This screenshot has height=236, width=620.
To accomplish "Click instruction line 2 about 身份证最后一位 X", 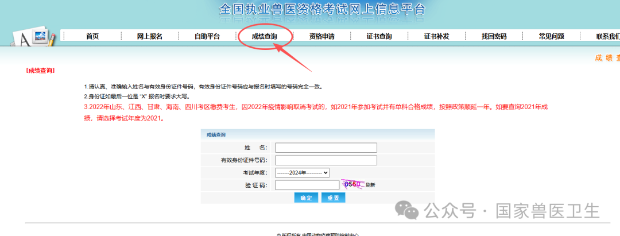I will [x=137, y=96].
